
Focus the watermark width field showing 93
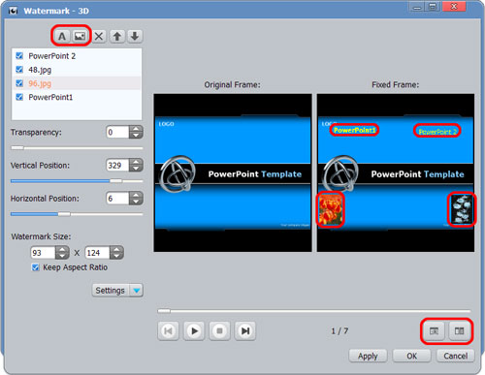(43, 253)
